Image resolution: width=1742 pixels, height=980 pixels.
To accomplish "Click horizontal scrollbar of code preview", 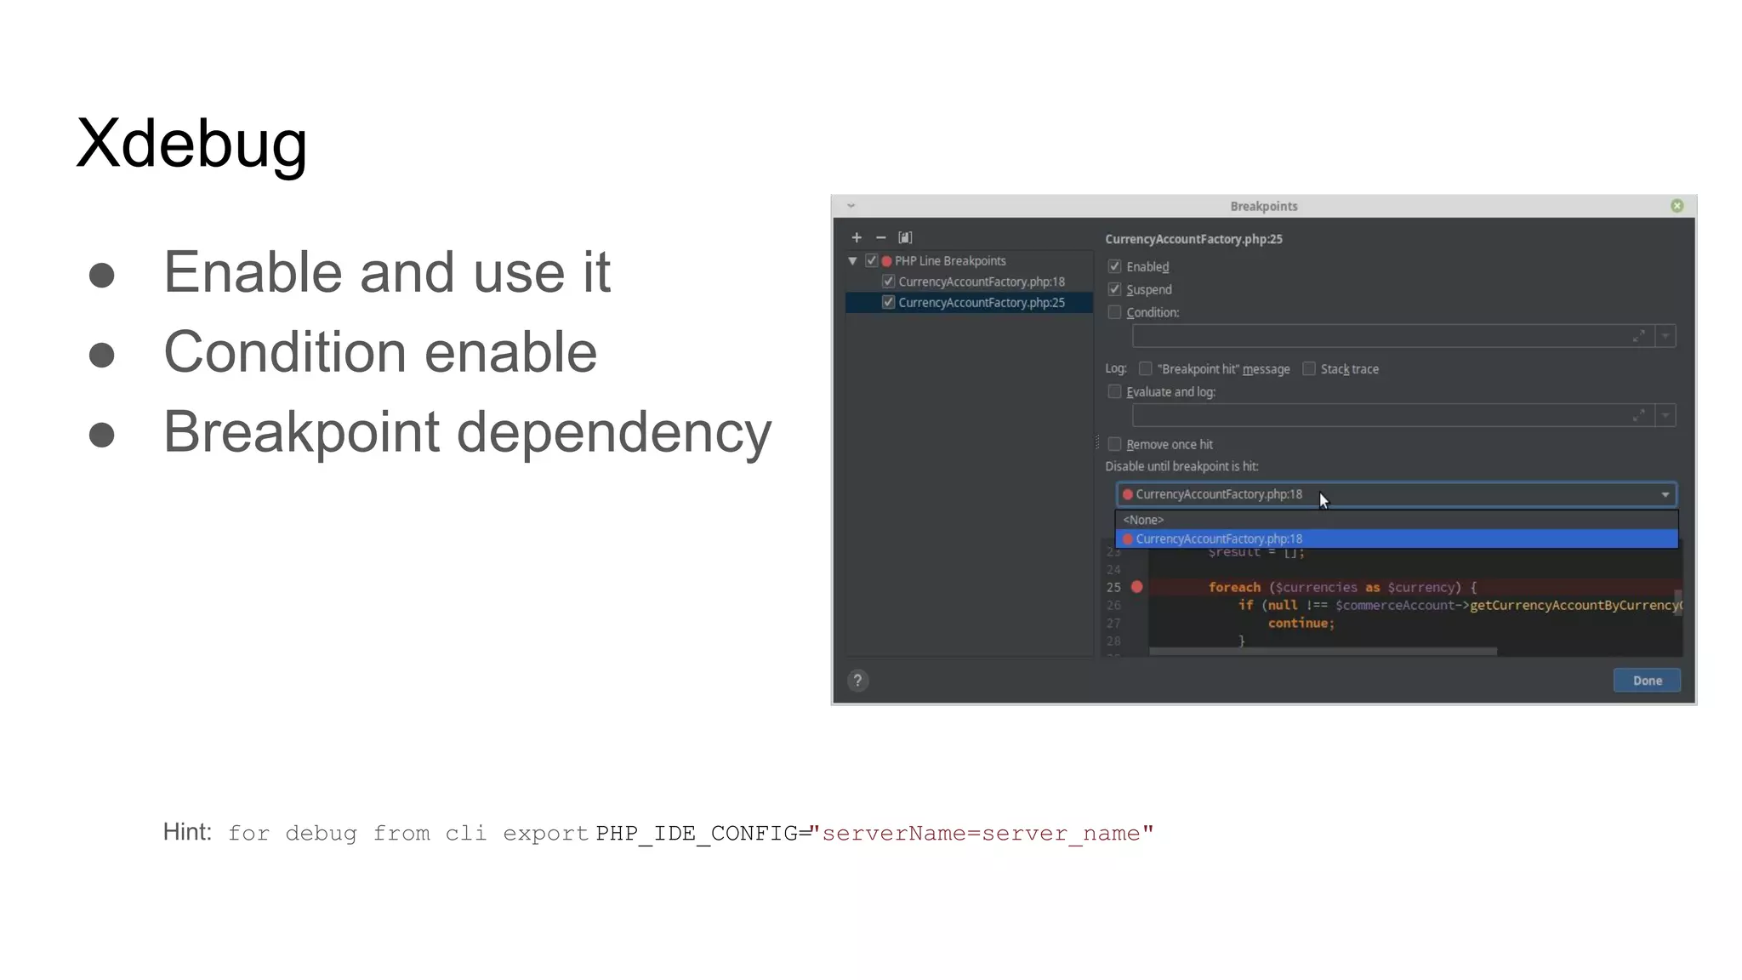I will tap(1323, 652).
